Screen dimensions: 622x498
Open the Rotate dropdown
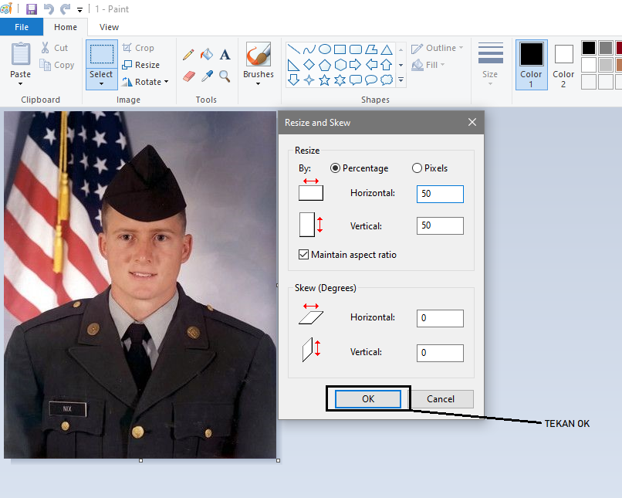(145, 82)
